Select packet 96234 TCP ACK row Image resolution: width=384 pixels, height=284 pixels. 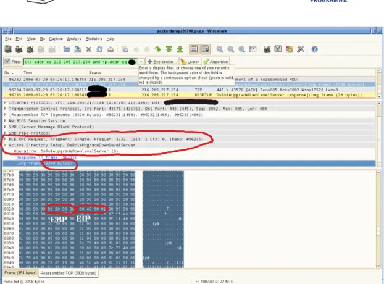point(189,90)
